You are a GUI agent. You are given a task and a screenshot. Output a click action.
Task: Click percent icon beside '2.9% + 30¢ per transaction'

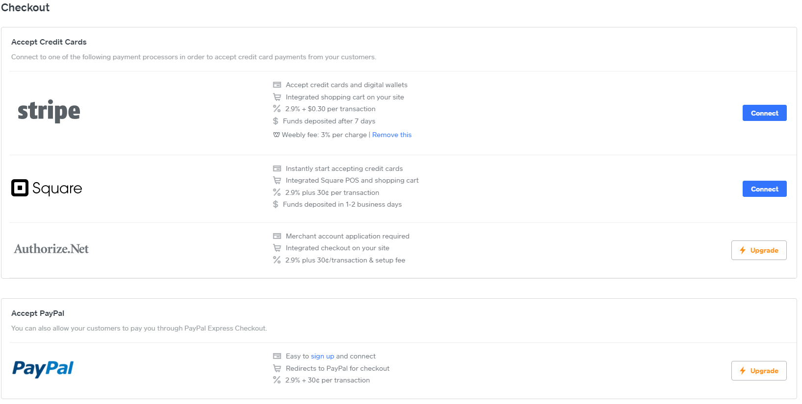click(277, 380)
